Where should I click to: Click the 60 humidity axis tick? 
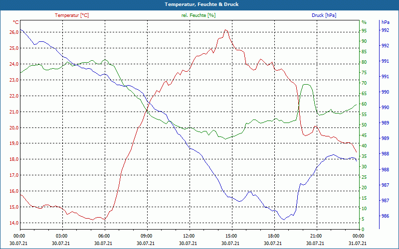pos(364,104)
